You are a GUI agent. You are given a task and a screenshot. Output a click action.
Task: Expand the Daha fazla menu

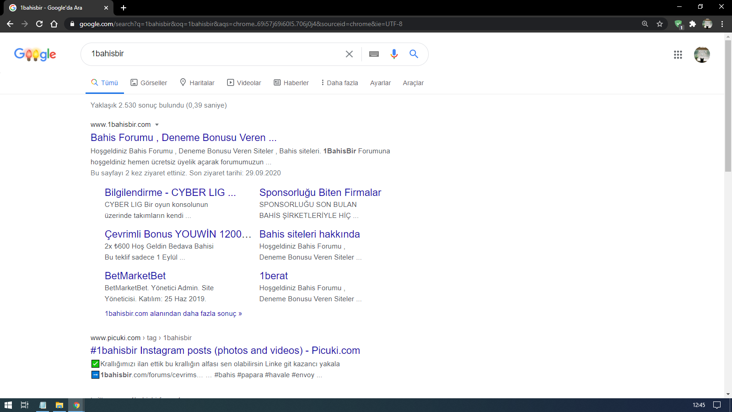339,83
